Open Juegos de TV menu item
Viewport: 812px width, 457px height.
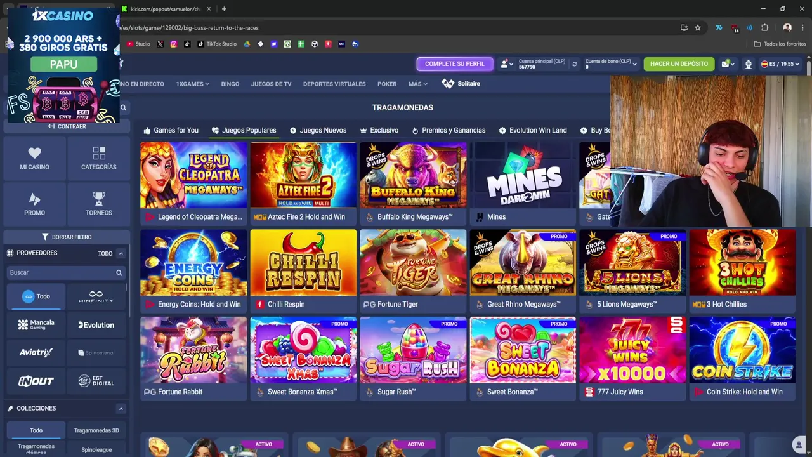(271, 84)
